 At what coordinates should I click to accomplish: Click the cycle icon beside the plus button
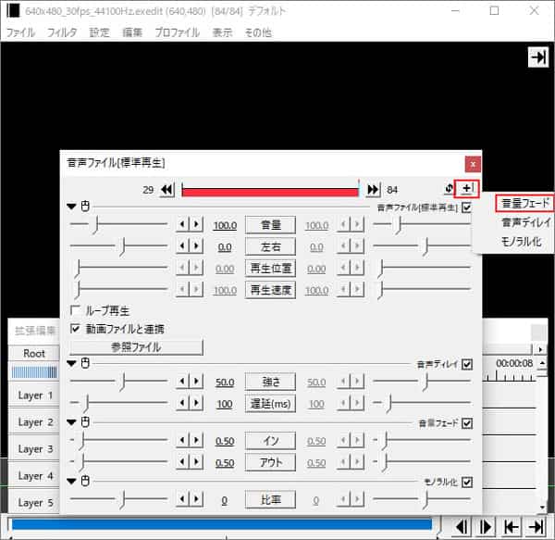(x=449, y=189)
